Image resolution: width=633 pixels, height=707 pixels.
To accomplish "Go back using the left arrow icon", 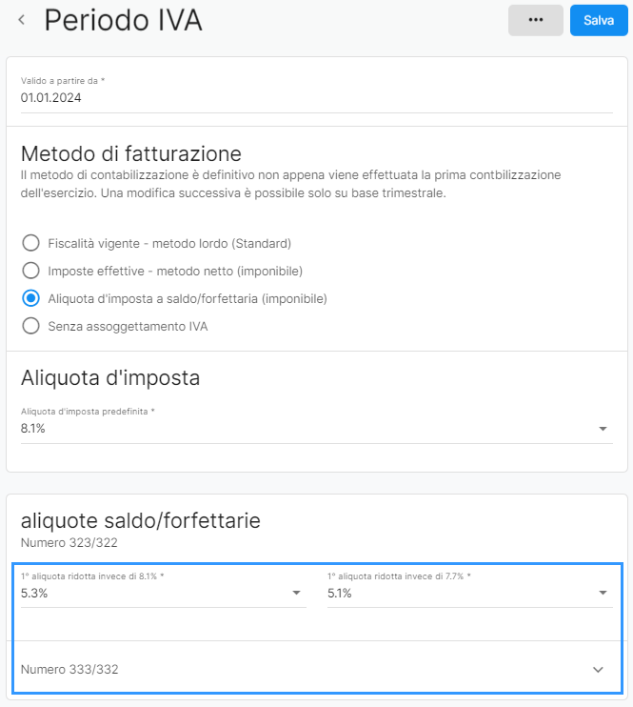I will click(x=21, y=20).
